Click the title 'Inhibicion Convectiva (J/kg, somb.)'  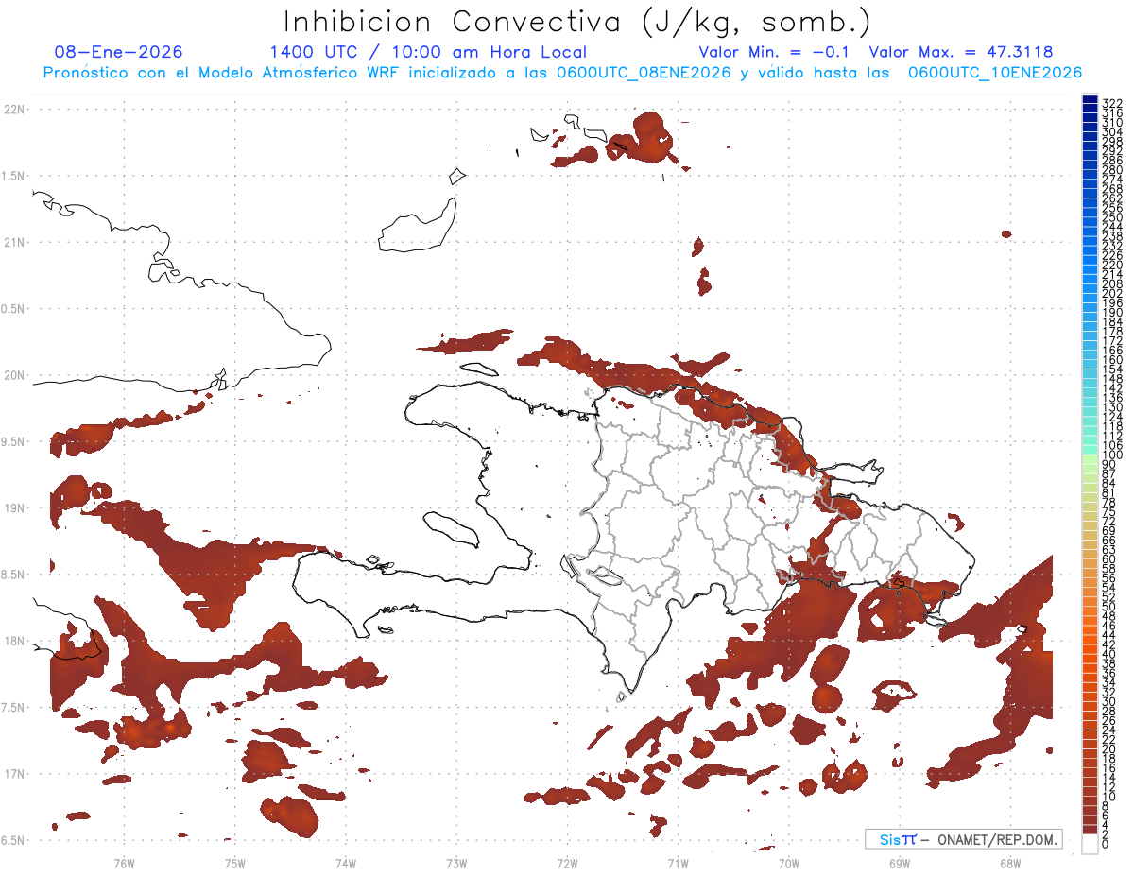577,22
